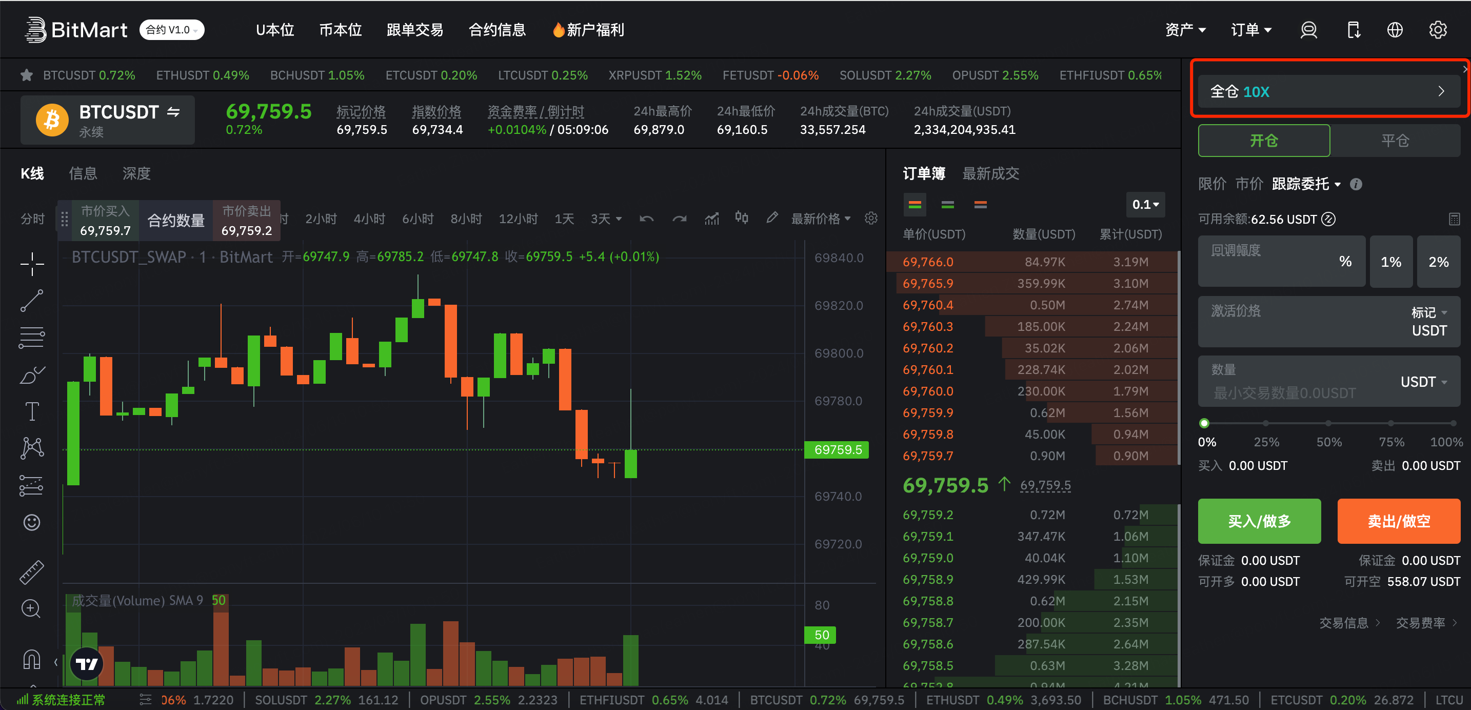Open the 深度 chart tab
1471x710 pixels.
[136, 173]
